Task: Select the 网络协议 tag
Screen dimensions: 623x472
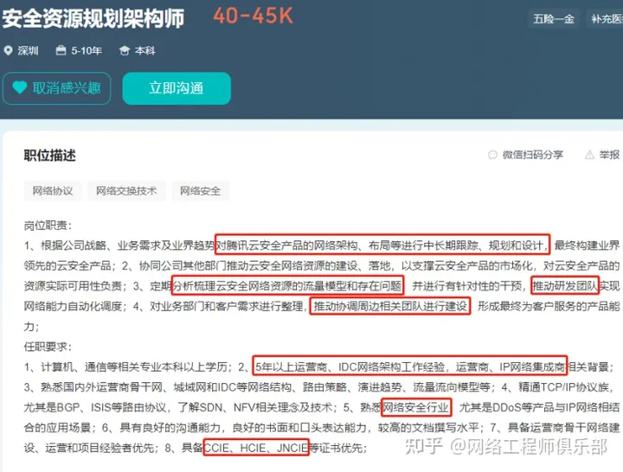Action: coord(53,191)
